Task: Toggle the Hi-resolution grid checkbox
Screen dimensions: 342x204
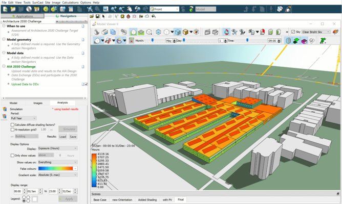Action: pos(12,130)
